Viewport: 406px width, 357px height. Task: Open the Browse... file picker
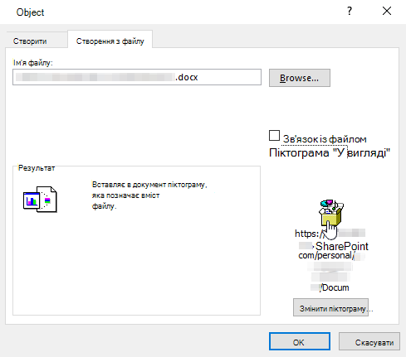click(x=300, y=78)
